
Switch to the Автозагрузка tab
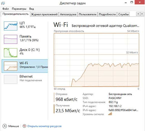tap(68, 14)
